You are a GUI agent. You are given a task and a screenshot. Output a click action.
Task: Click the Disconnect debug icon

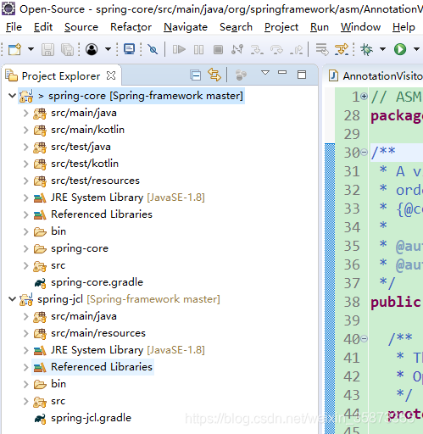pyautogui.click(x=237, y=49)
